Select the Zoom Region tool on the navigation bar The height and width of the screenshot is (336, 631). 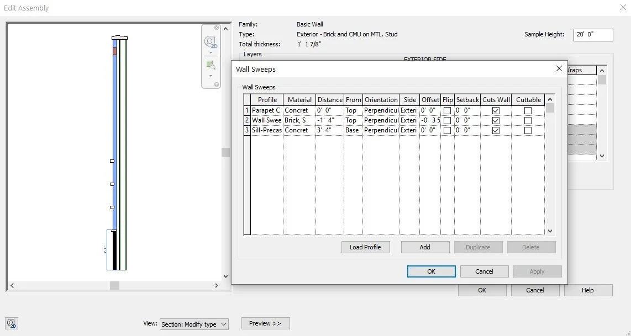point(211,65)
